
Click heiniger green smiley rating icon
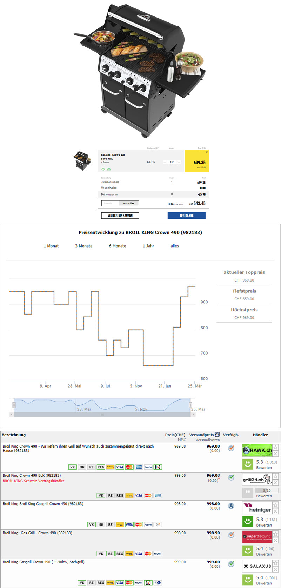[x=248, y=522]
